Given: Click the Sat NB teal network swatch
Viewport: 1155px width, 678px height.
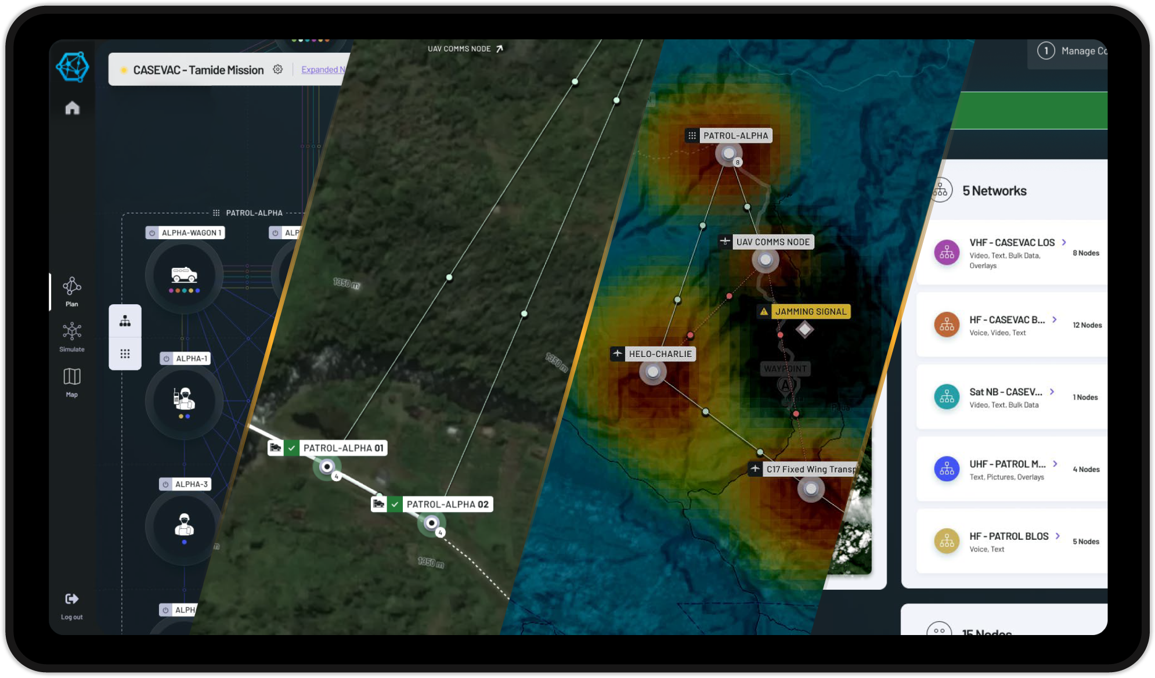Looking at the screenshot, I should (x=947, y=397).
